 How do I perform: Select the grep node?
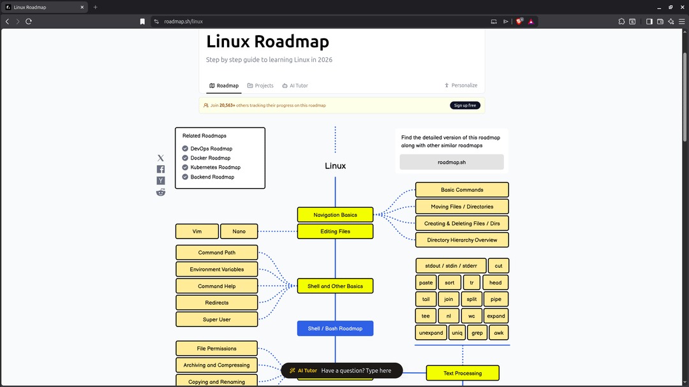(x=477, y=333)
